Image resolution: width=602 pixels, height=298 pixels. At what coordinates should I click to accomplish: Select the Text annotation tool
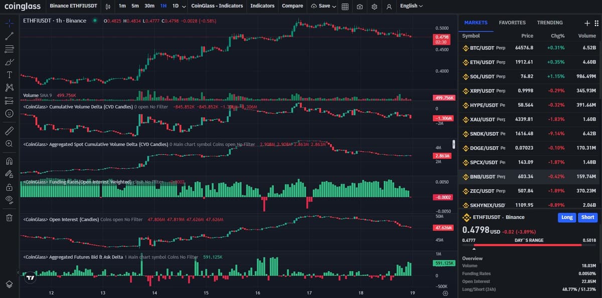(x=9, y=75)
